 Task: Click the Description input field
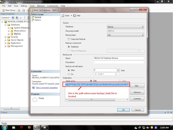pos(119,62)
